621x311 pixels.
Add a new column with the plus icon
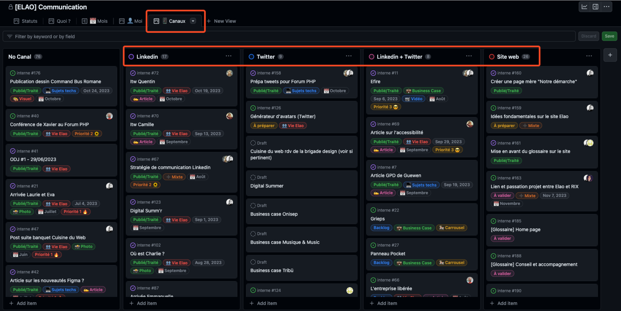click(x=610, y=55)
